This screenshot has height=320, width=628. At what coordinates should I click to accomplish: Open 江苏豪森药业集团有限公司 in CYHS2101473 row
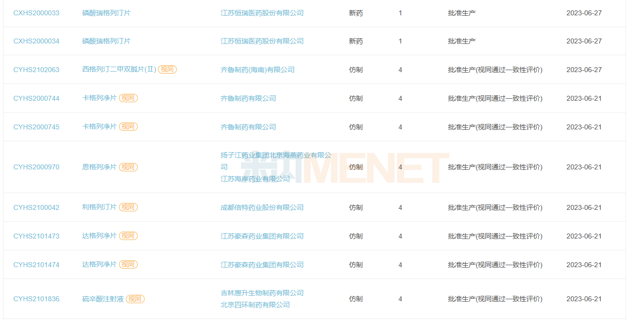tap(262, 236)
